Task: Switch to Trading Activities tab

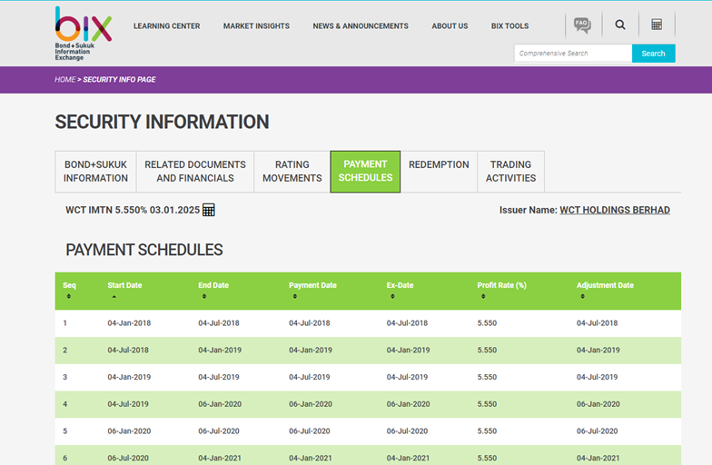Action: (x=510, y=172)
